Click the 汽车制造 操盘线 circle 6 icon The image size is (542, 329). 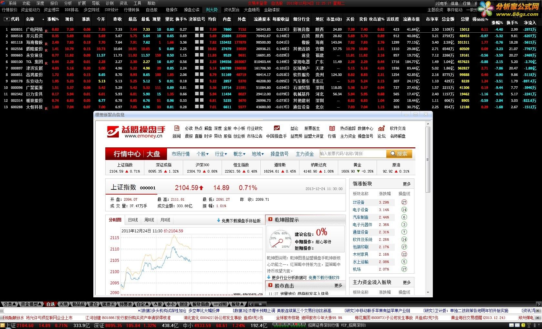click(x=404, y=217)
